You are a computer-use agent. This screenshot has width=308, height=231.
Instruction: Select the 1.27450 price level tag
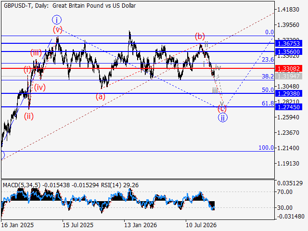(289, 107)
